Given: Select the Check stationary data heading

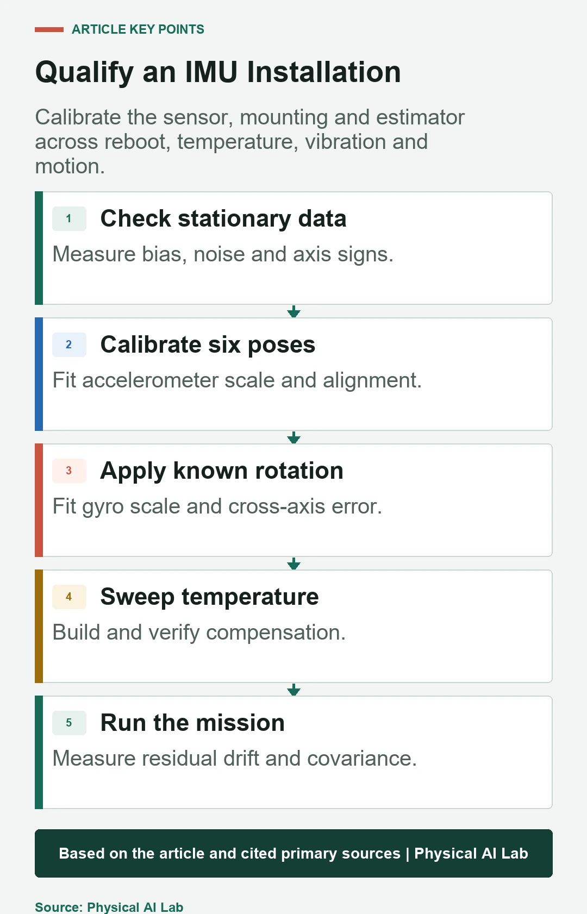Looking at the screenshot, I should click(223, 218).
